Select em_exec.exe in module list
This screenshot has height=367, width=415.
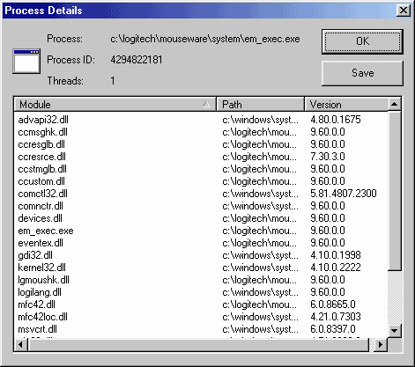tap(46, 231)
